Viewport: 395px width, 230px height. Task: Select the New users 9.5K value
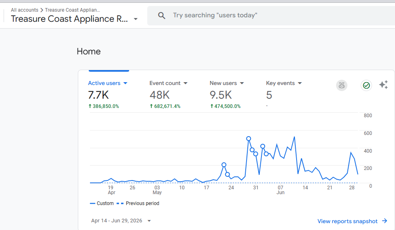221,95
